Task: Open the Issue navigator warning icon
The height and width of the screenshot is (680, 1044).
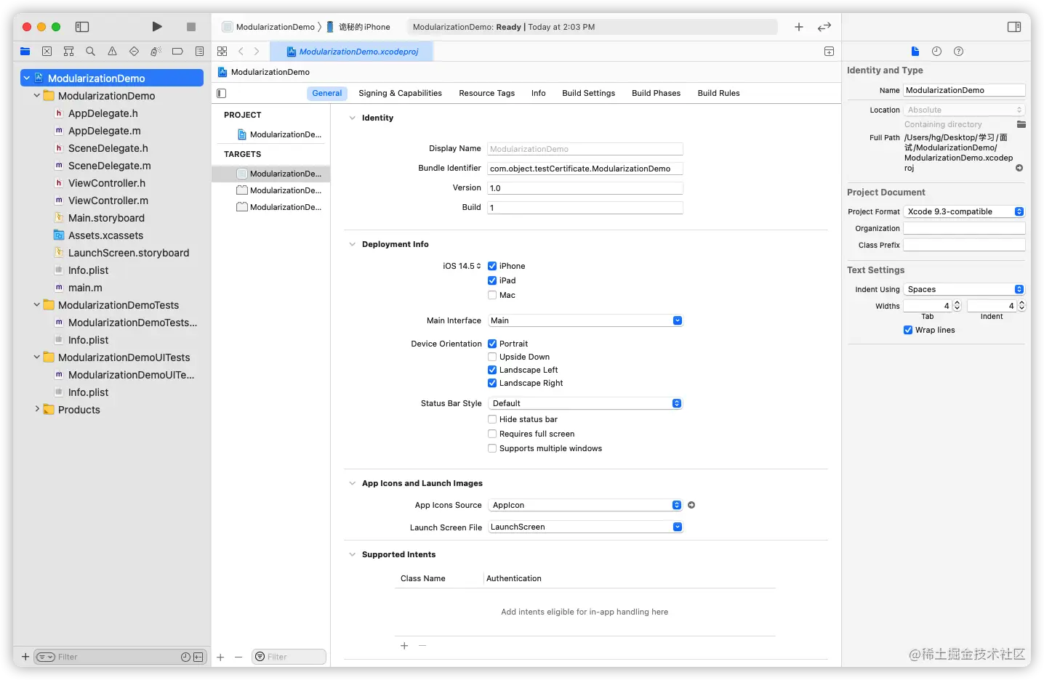Action: 112,52
